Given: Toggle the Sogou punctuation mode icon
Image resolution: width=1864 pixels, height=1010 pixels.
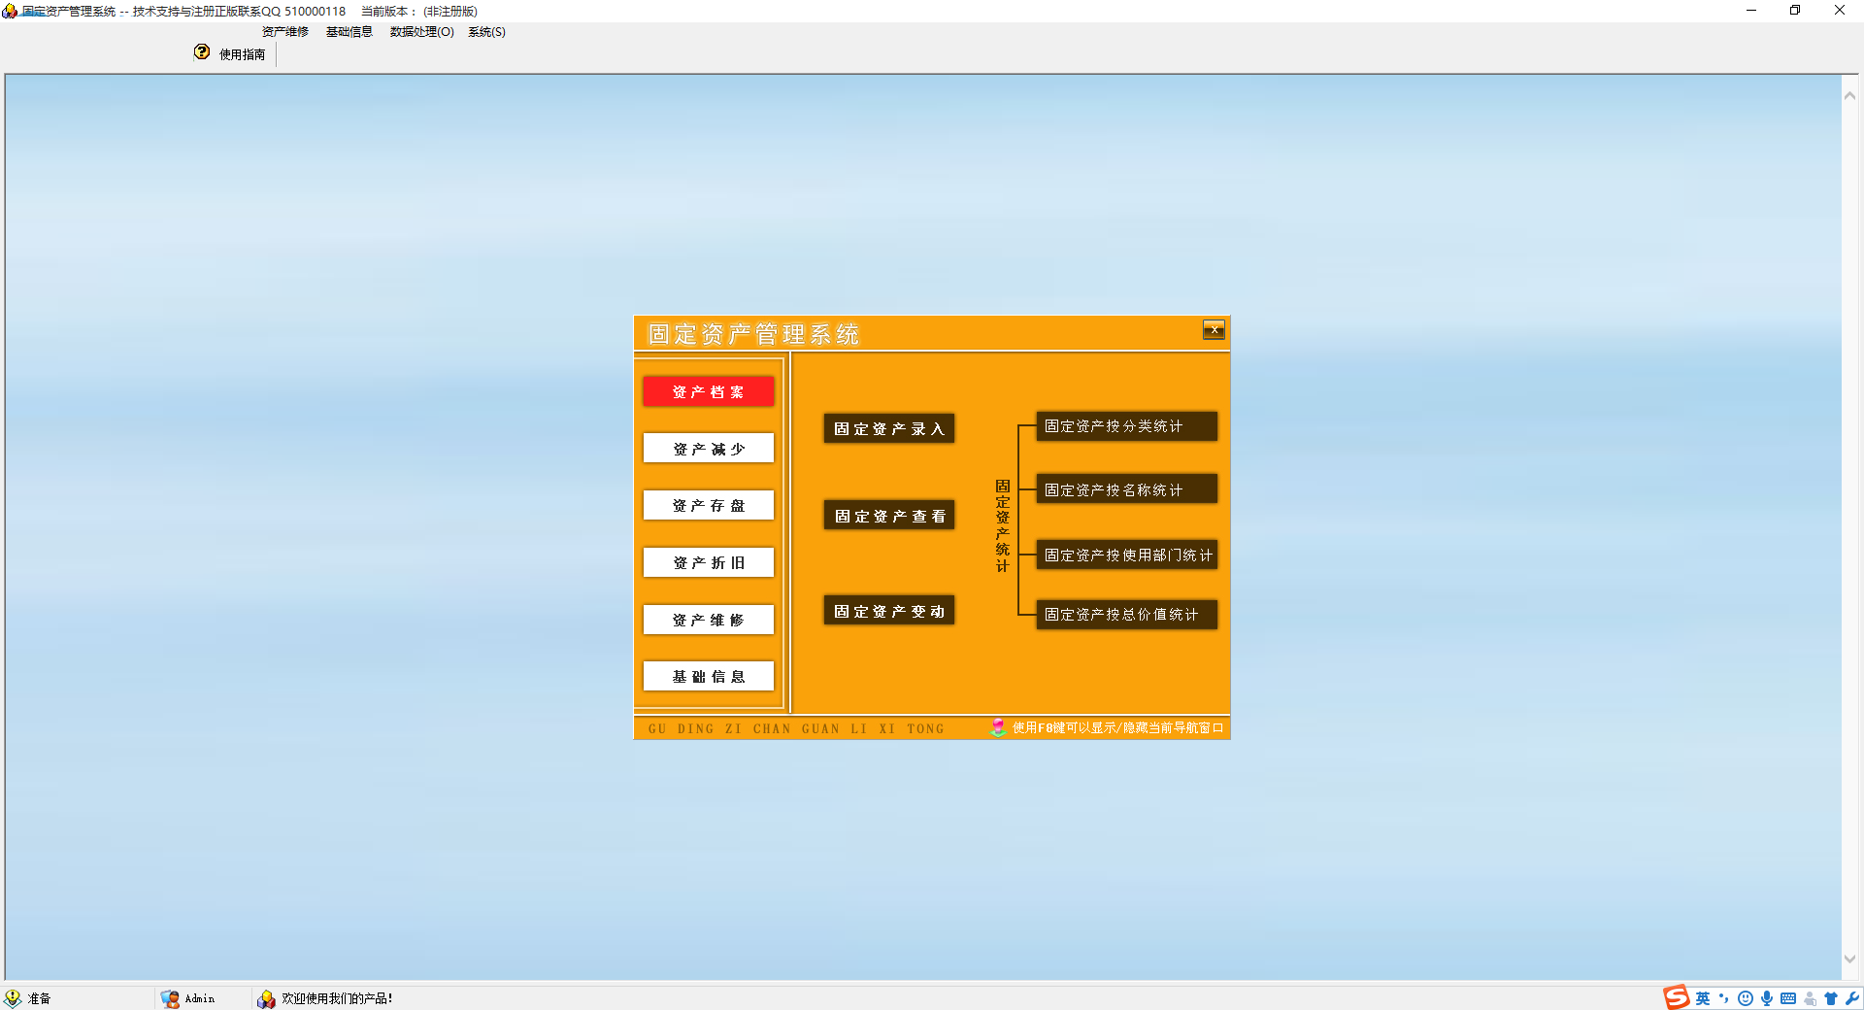Looking at the screenshot, I should 1724,998.
